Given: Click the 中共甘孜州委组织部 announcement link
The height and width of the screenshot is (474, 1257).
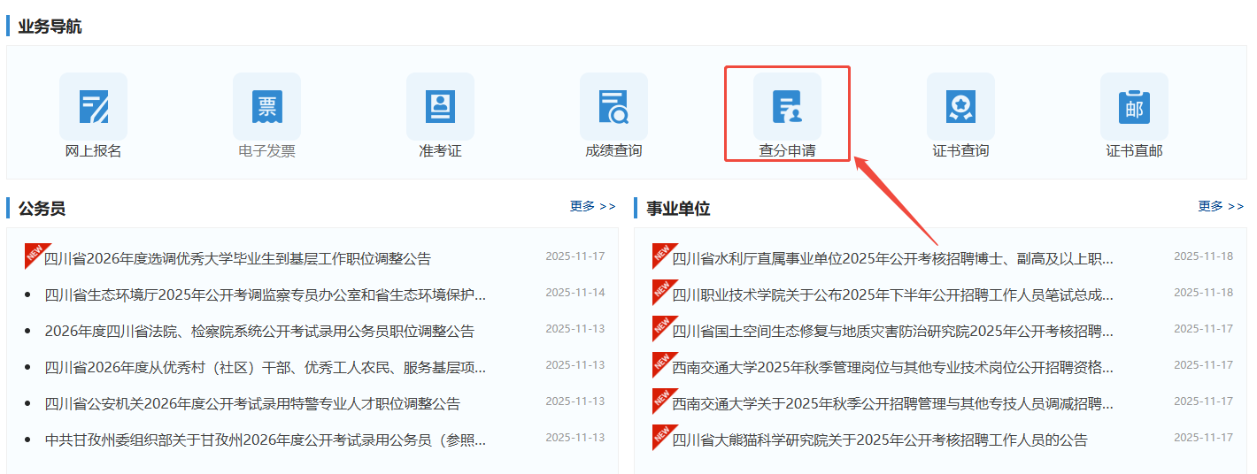Looking at the screenshot, I should [265, 440].
